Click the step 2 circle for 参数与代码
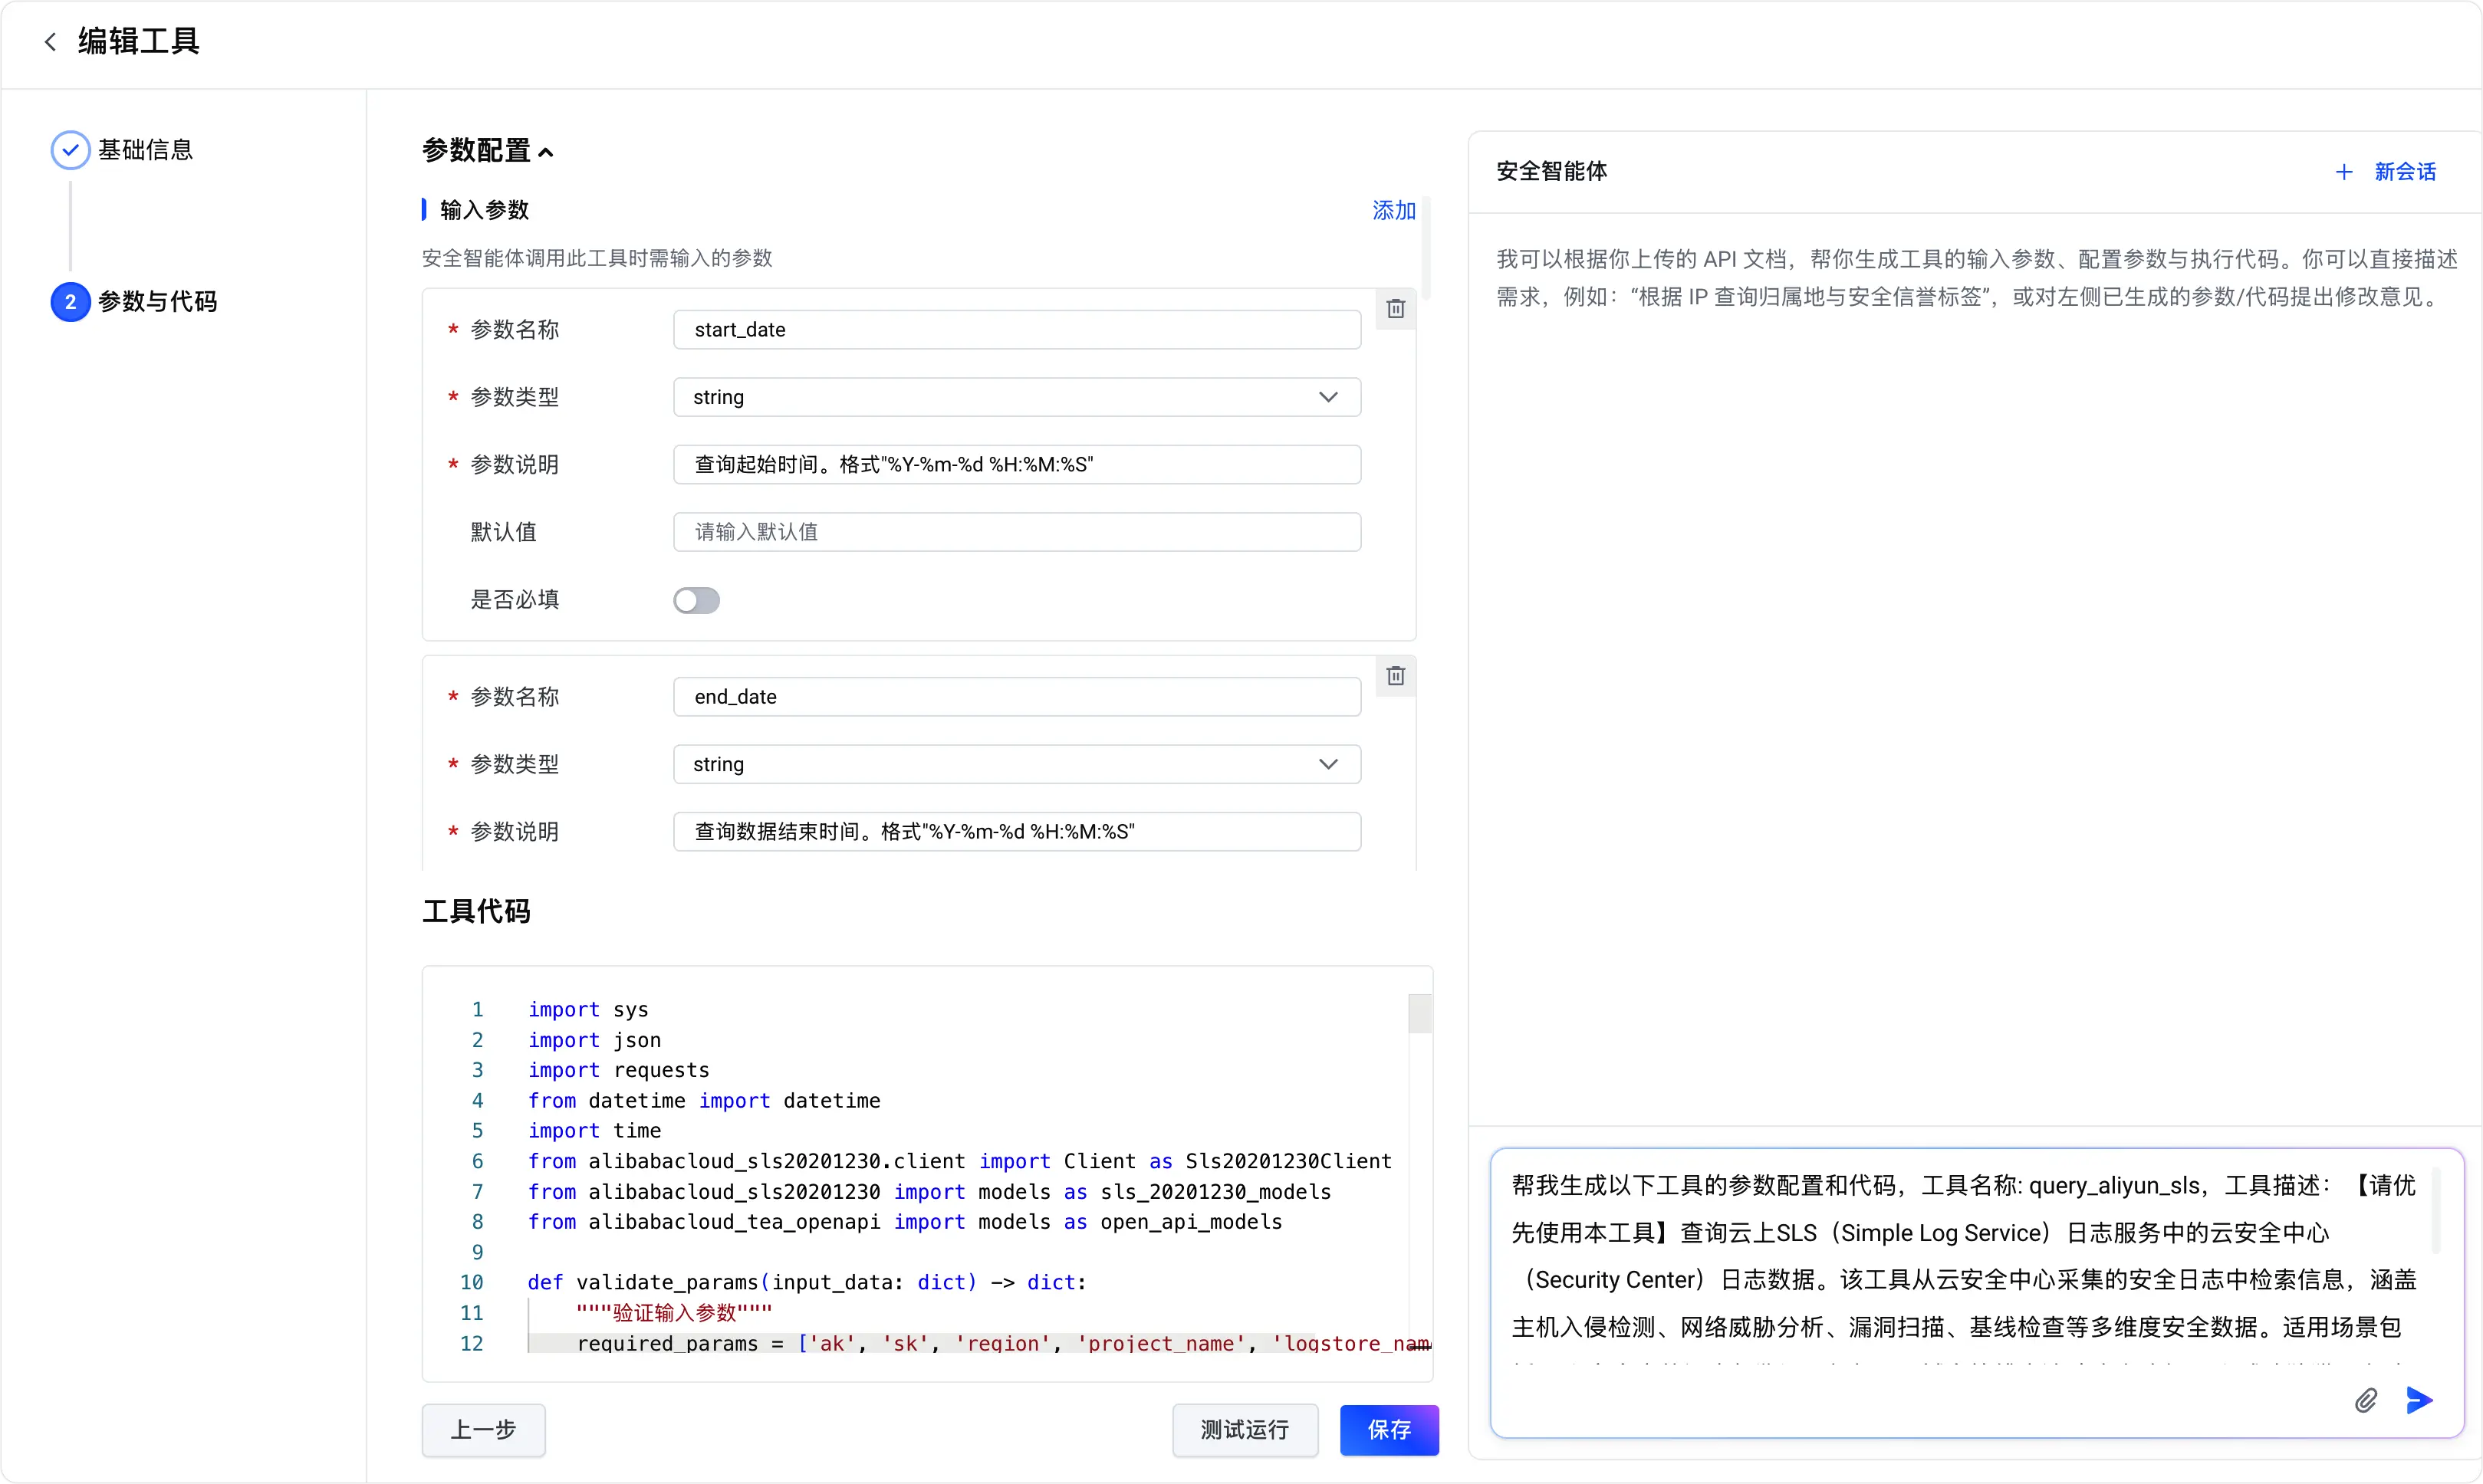The height and width of the screenshot is (1484, 2483). [x=70, y=302]
